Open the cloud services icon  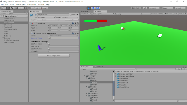[x=145, y=8]
